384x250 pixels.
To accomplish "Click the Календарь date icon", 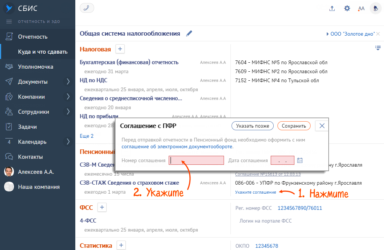I will click(x=9, y=142).
